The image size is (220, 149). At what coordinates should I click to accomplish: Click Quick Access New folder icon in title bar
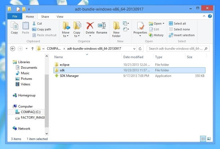24,9
